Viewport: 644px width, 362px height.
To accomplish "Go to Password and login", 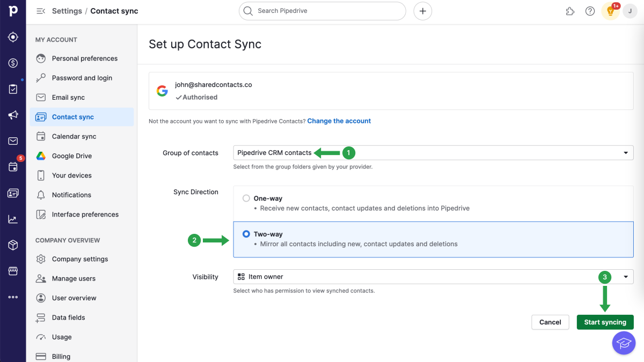I will coord(82,78).
